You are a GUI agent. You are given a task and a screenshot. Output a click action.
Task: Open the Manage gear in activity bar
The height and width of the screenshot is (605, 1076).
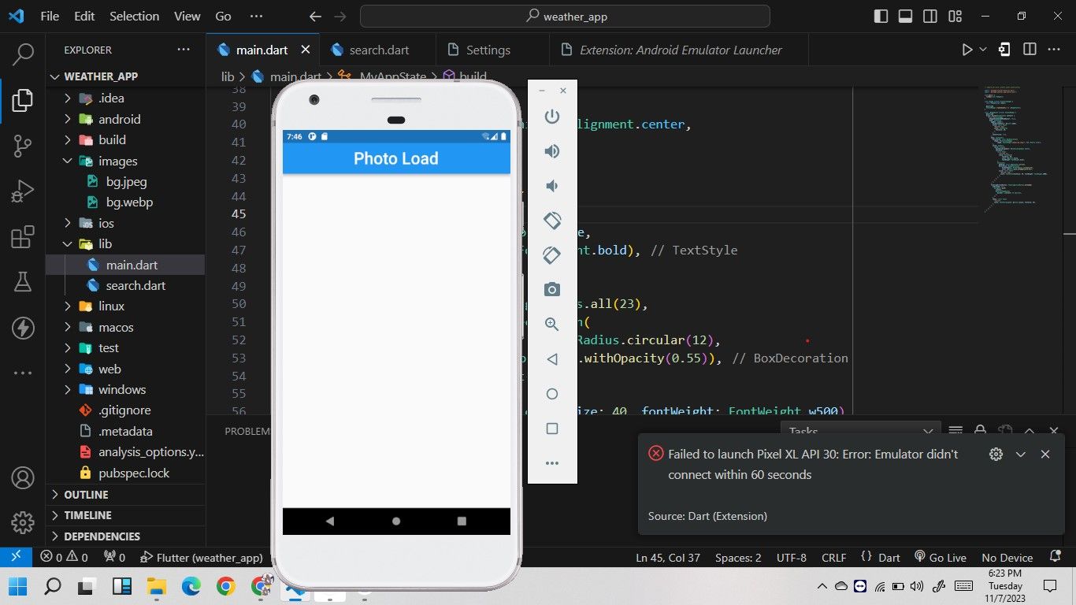point(23,522)
